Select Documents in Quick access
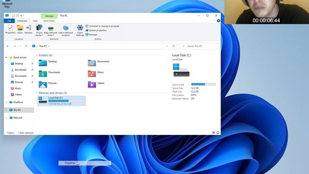The height and width of the screenshot is (174, 309). pyautogui.click(x=20, y=76)
